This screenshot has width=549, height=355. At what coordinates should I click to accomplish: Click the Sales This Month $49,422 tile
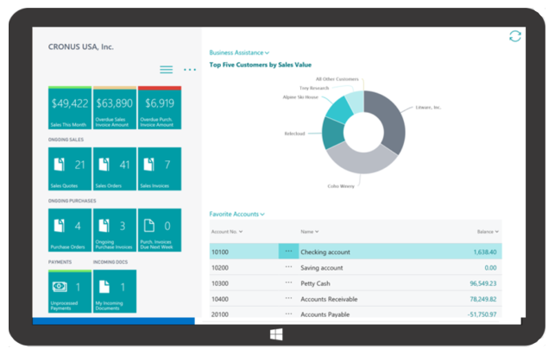69,108
